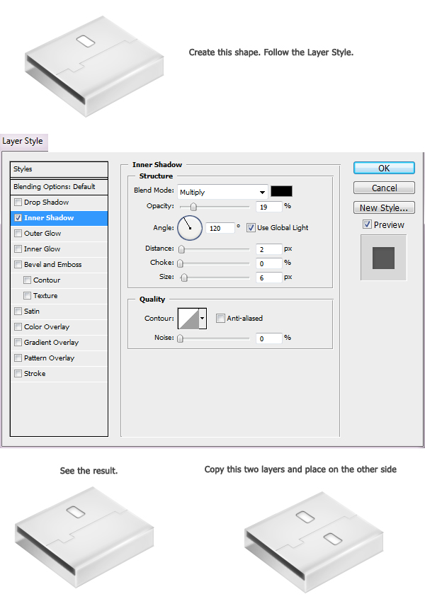
Task: Select the Stroke style row
Action: click(x=59, y=374)
